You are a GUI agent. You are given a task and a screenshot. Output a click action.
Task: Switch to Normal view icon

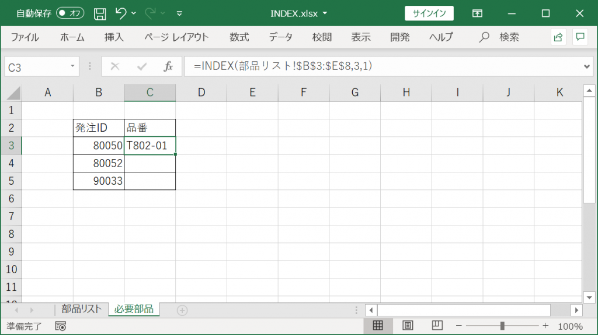[x=378, y=326]
